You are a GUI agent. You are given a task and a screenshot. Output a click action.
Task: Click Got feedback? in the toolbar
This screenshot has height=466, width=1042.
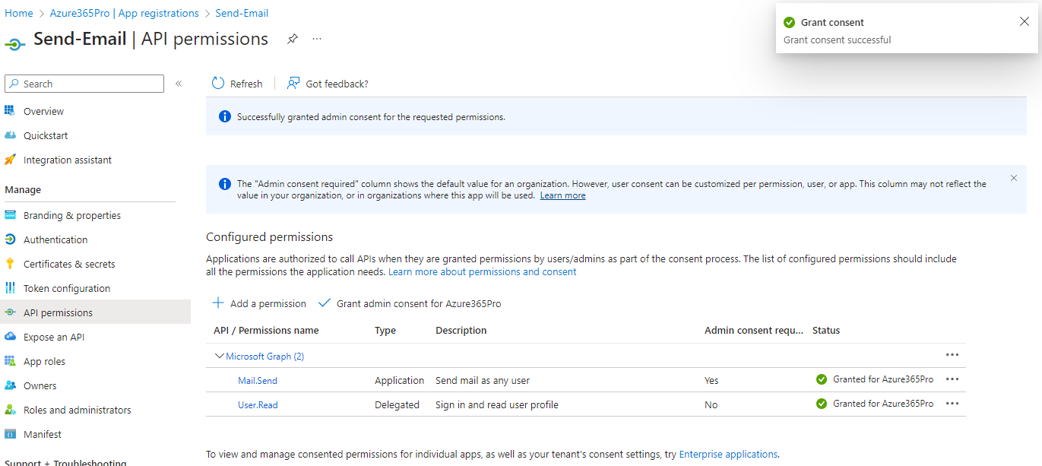point(328,84)
